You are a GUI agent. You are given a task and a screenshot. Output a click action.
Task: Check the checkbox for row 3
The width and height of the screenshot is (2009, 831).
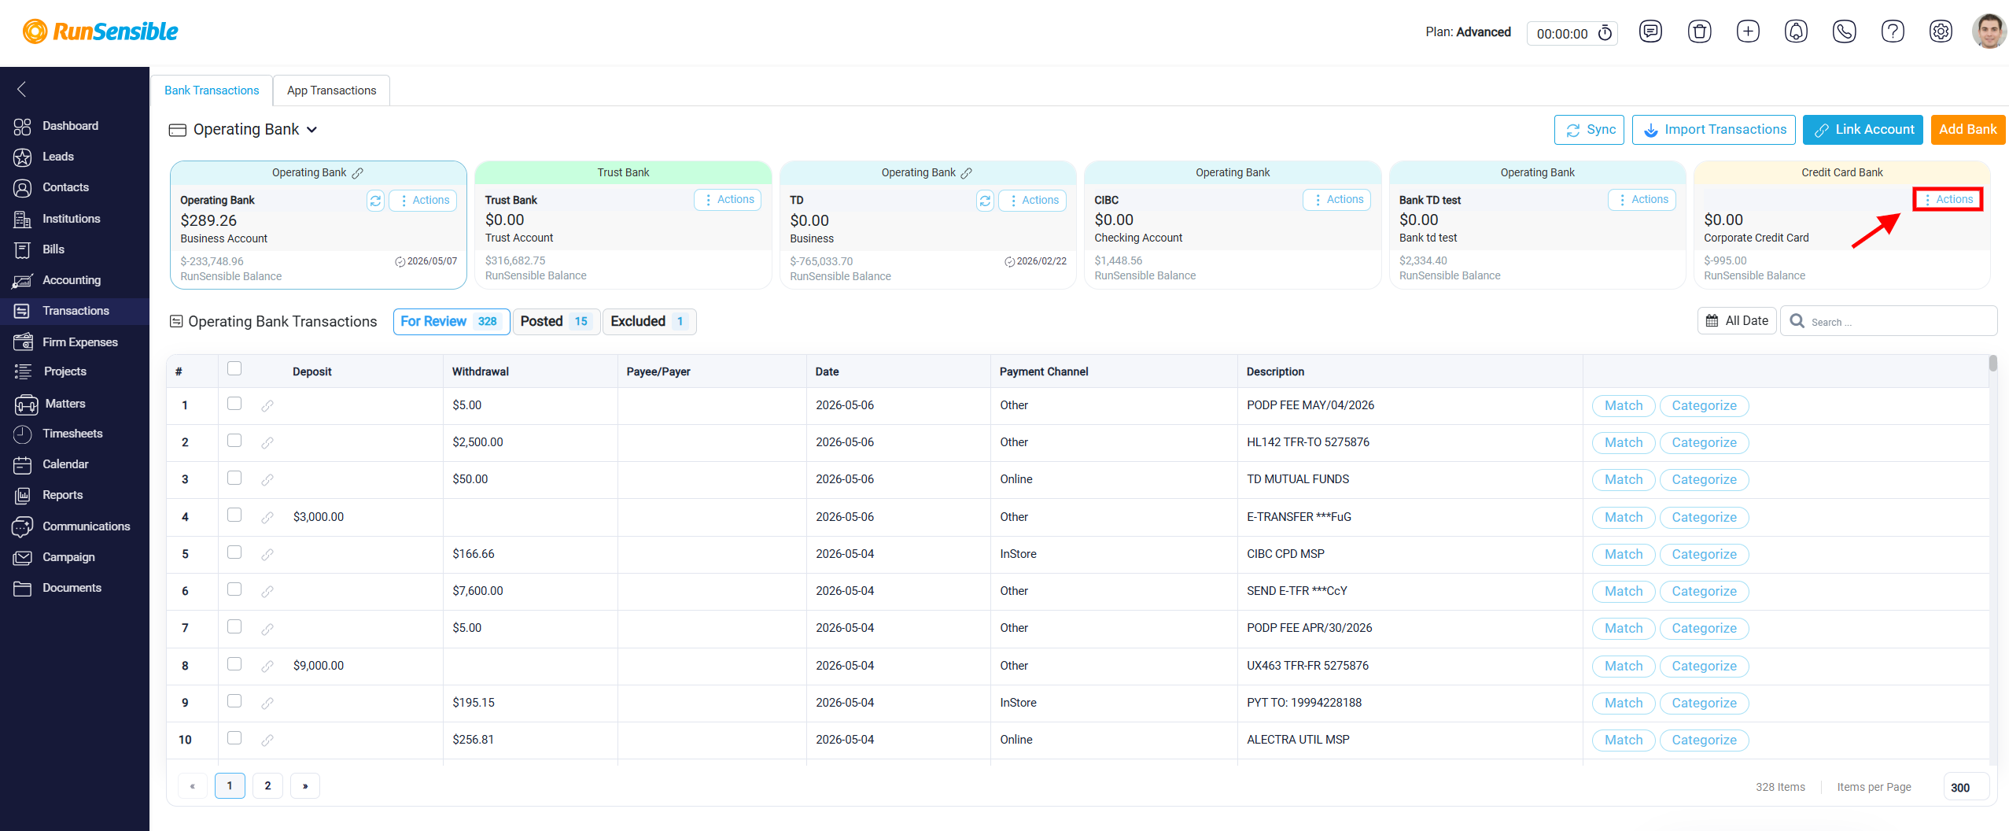coord(234,478)
